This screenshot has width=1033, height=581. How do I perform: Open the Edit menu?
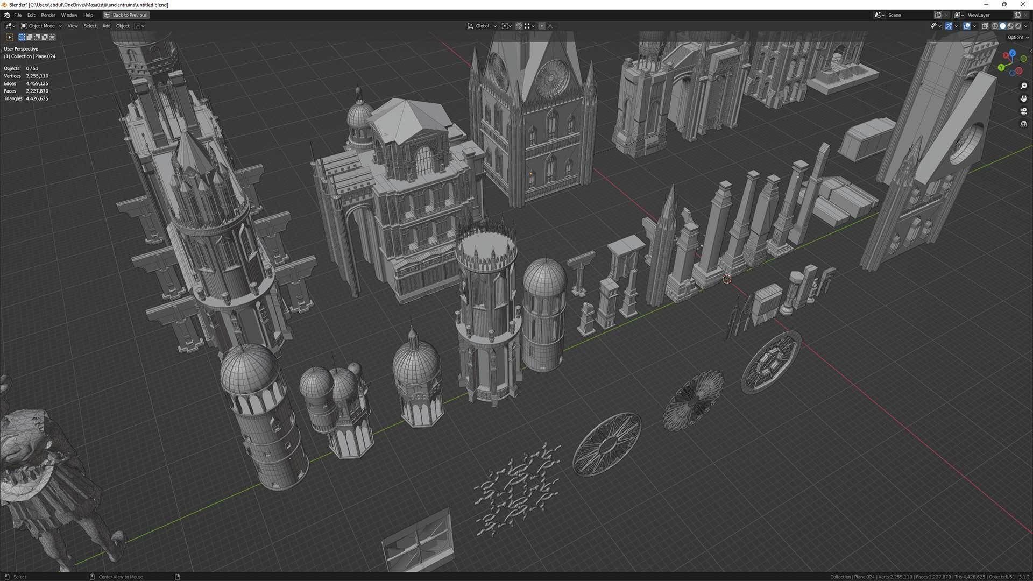(x=31, y=15)
